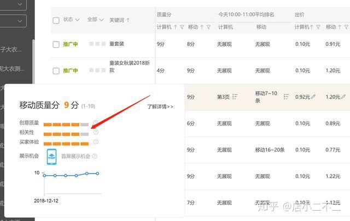The image size is (350, 221).
Task: Filter the 移动 quality score column
Action: [208, 27]
